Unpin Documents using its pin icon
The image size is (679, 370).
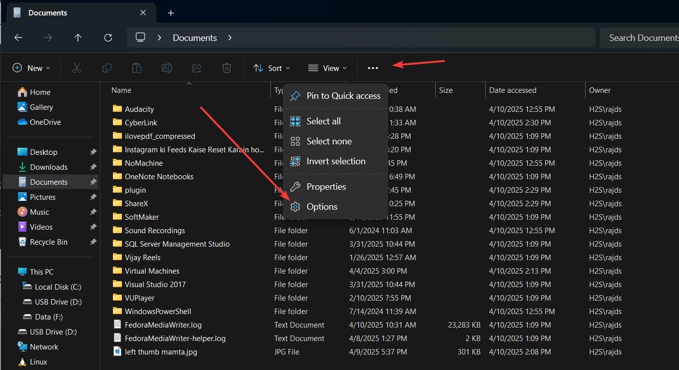(92, 182)
